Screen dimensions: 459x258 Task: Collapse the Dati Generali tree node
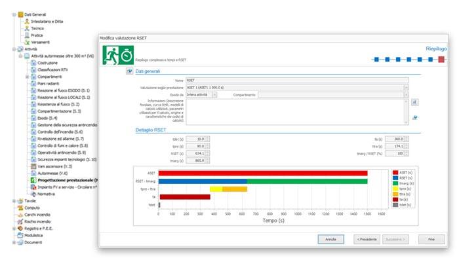[14, 14]
